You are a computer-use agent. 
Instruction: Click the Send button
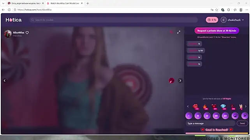point(242,123)
